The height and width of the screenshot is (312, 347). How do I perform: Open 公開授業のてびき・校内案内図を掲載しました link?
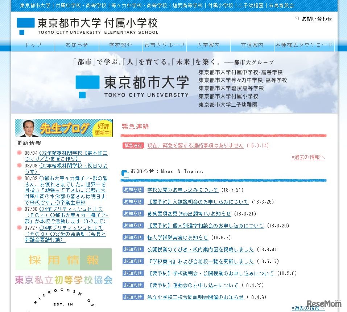tap(201, 249)
